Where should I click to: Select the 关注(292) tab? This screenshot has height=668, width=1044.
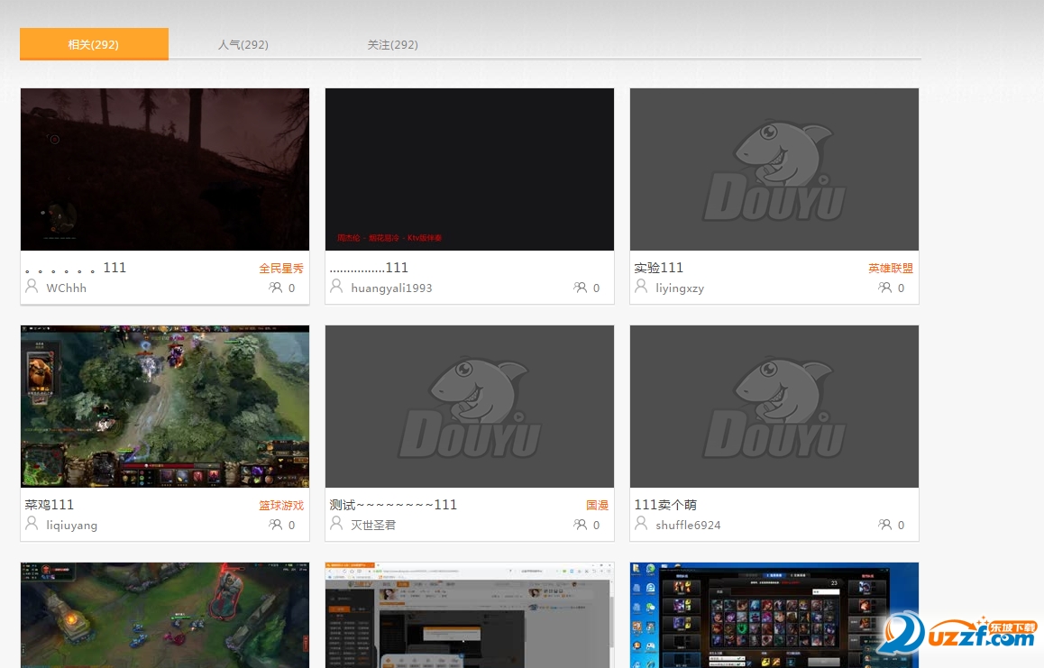tap(392, 44)
